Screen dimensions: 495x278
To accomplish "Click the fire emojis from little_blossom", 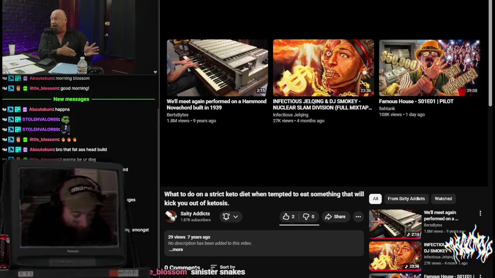I will (x=69, y=139).
